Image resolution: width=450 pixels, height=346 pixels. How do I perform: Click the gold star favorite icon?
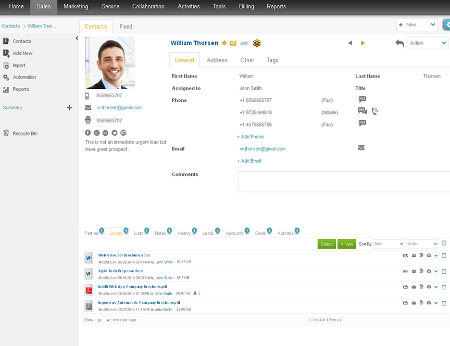(x=224, y=43)
